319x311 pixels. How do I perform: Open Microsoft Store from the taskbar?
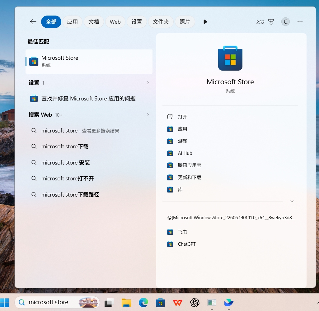[160, 303]
